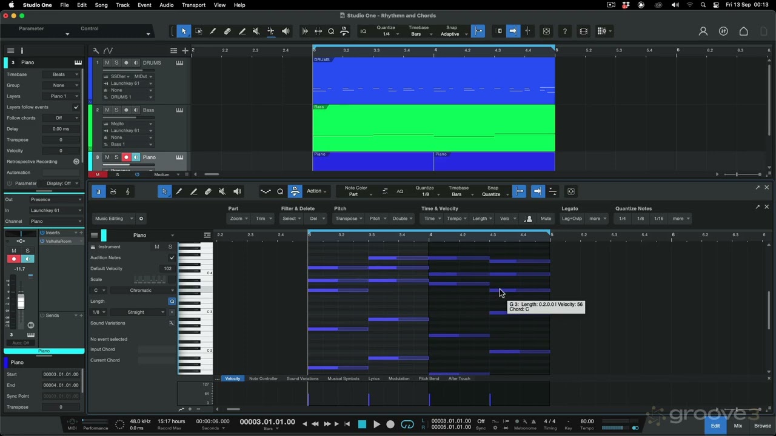Image resolution: width=776 pixels, height=436 pixels.
Task: Open the Transport menu
Action: (x=193, y=5)
